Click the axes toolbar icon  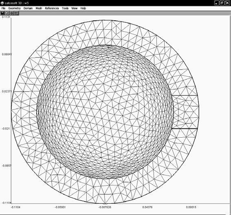click(16, 13)
